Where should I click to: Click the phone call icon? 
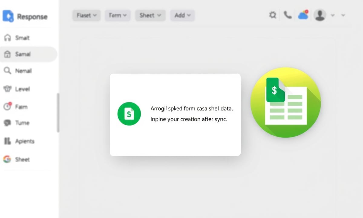click(288, 15)
